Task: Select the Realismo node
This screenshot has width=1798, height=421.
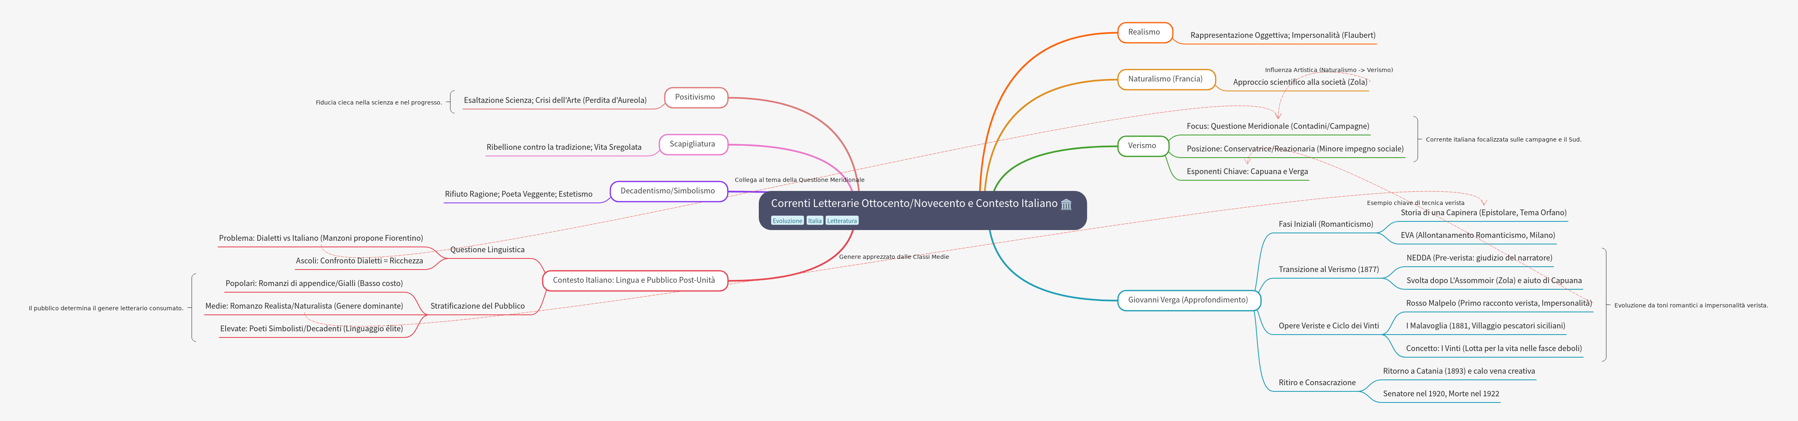Action: click(1144, 32)
